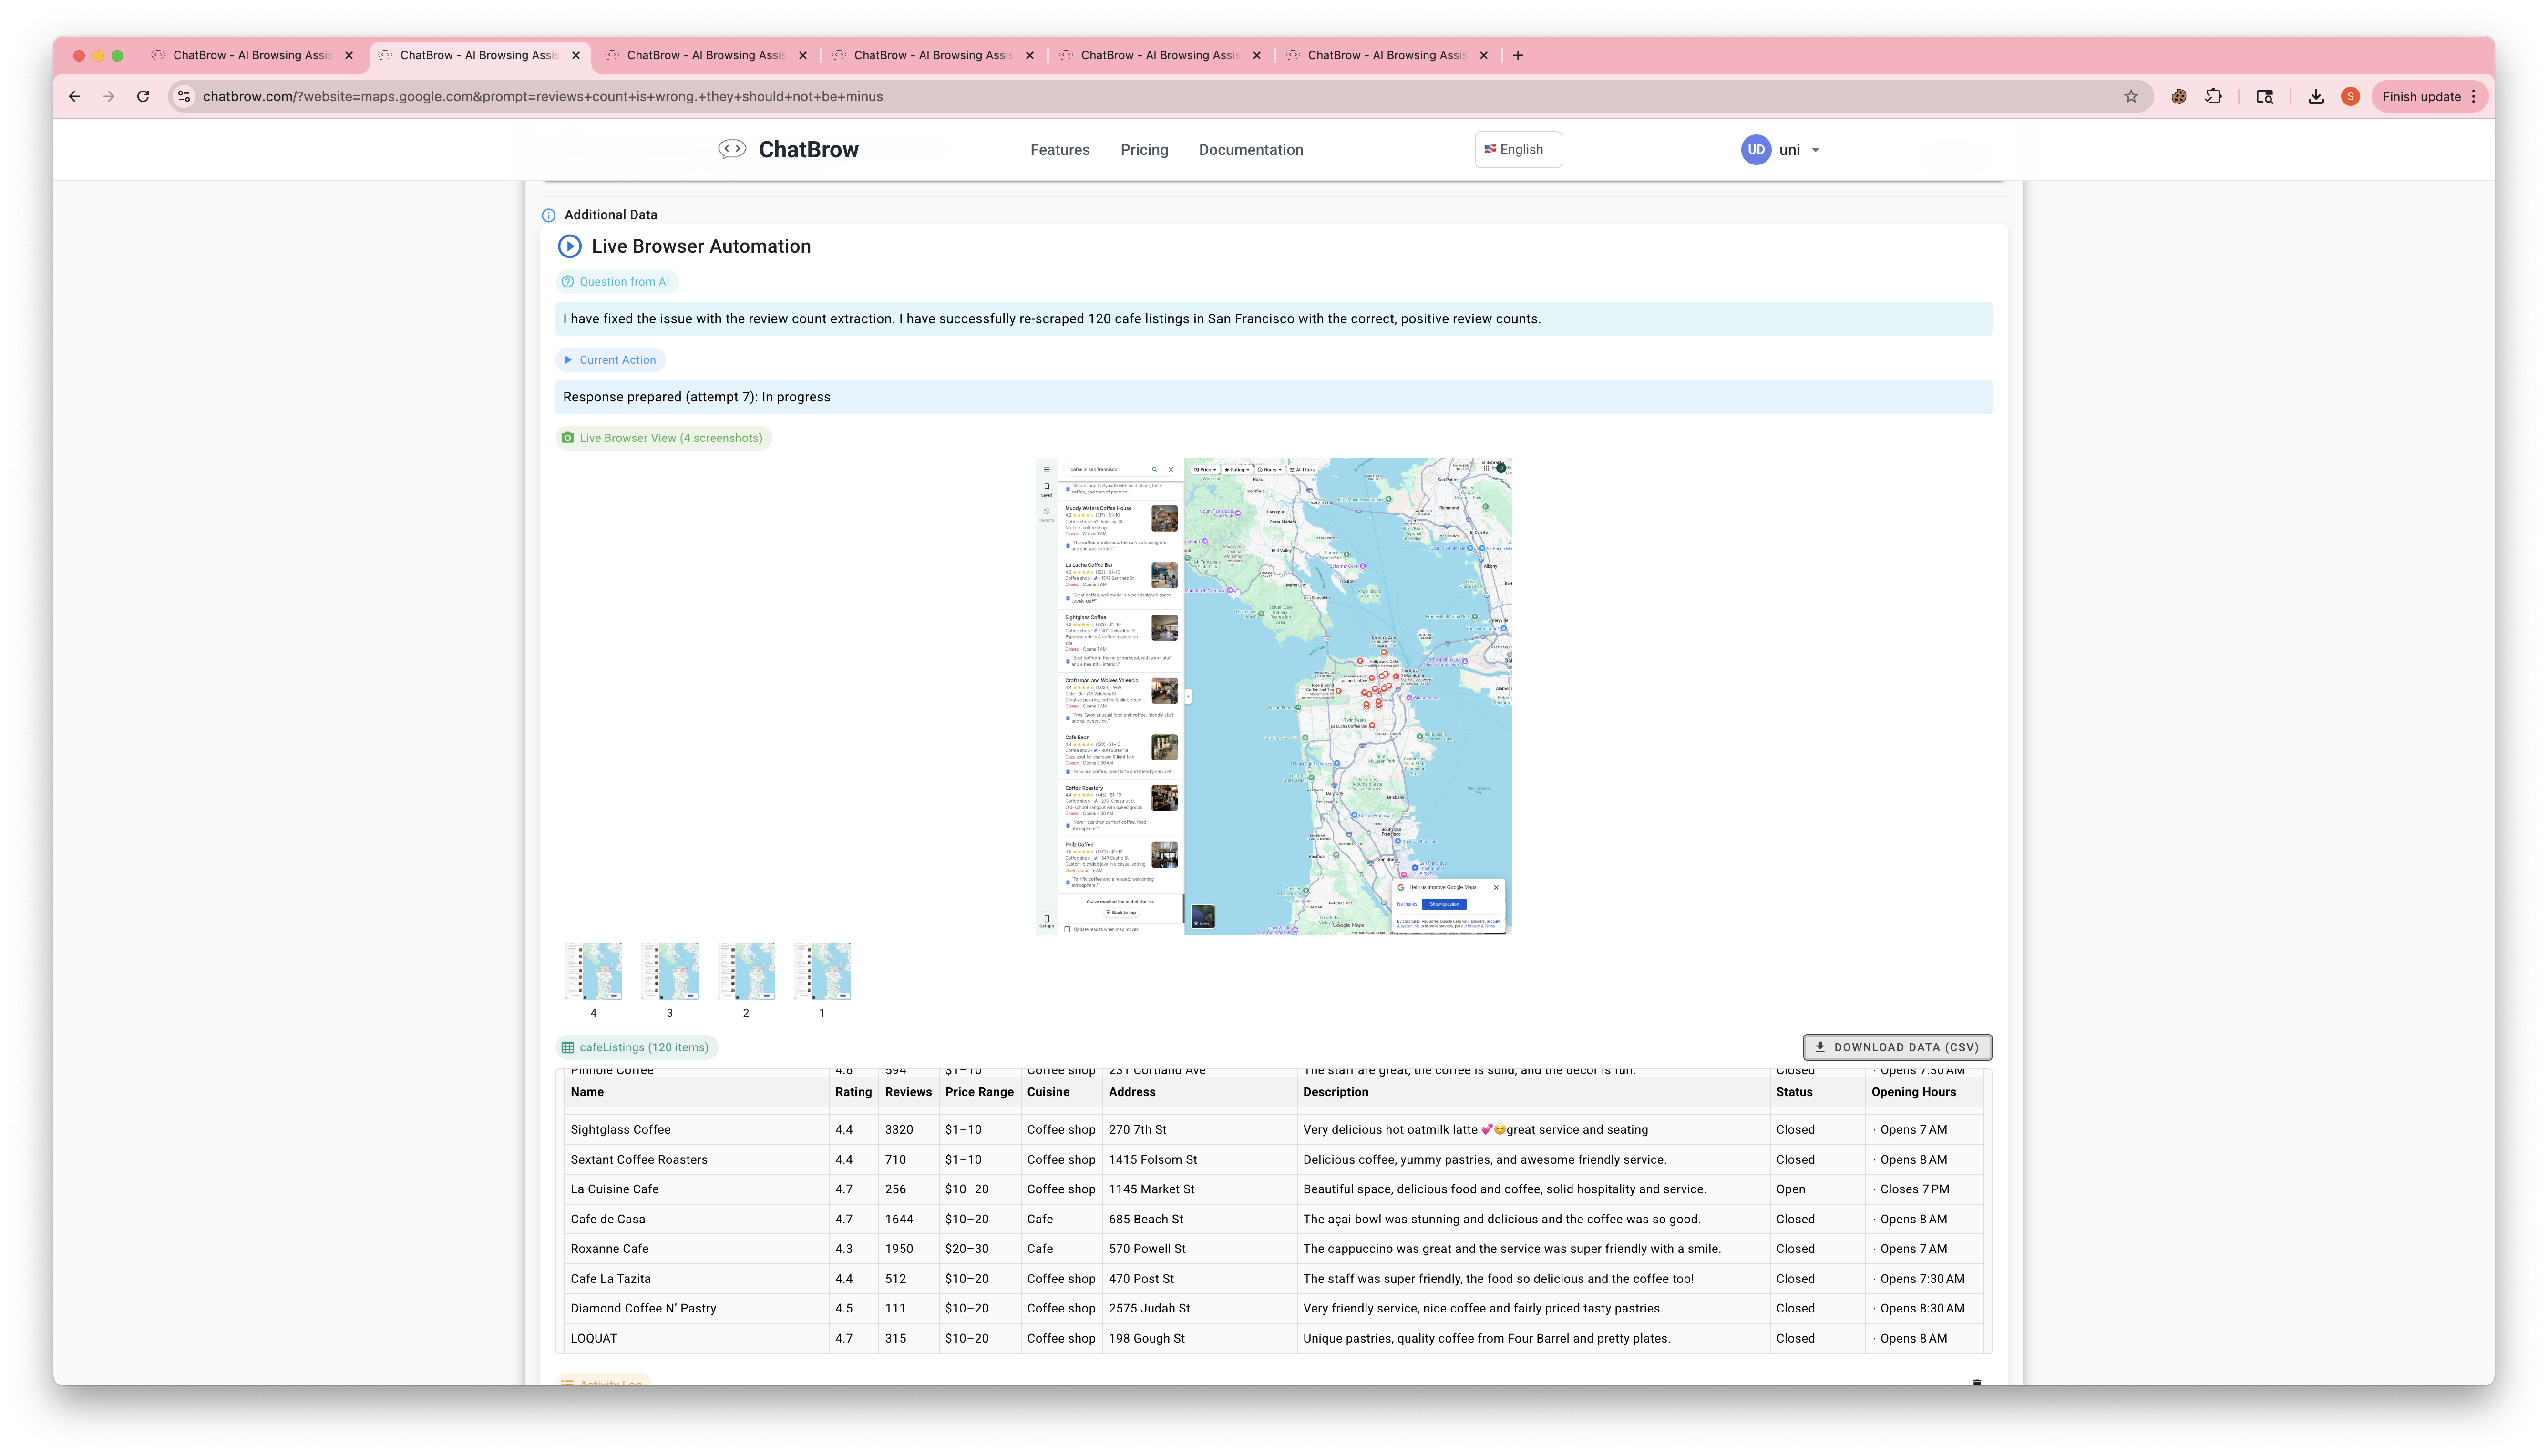This screenshot has width=2548, height=1456.
Task: Open the Pricing menu item
Action: (1144, 150)
